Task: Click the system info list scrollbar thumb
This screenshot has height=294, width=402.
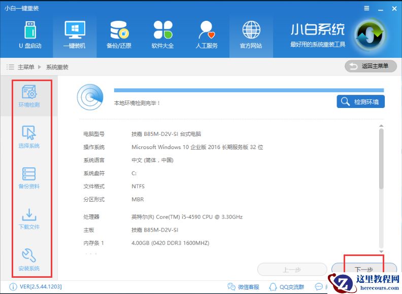Action: [x=381, y=159]
